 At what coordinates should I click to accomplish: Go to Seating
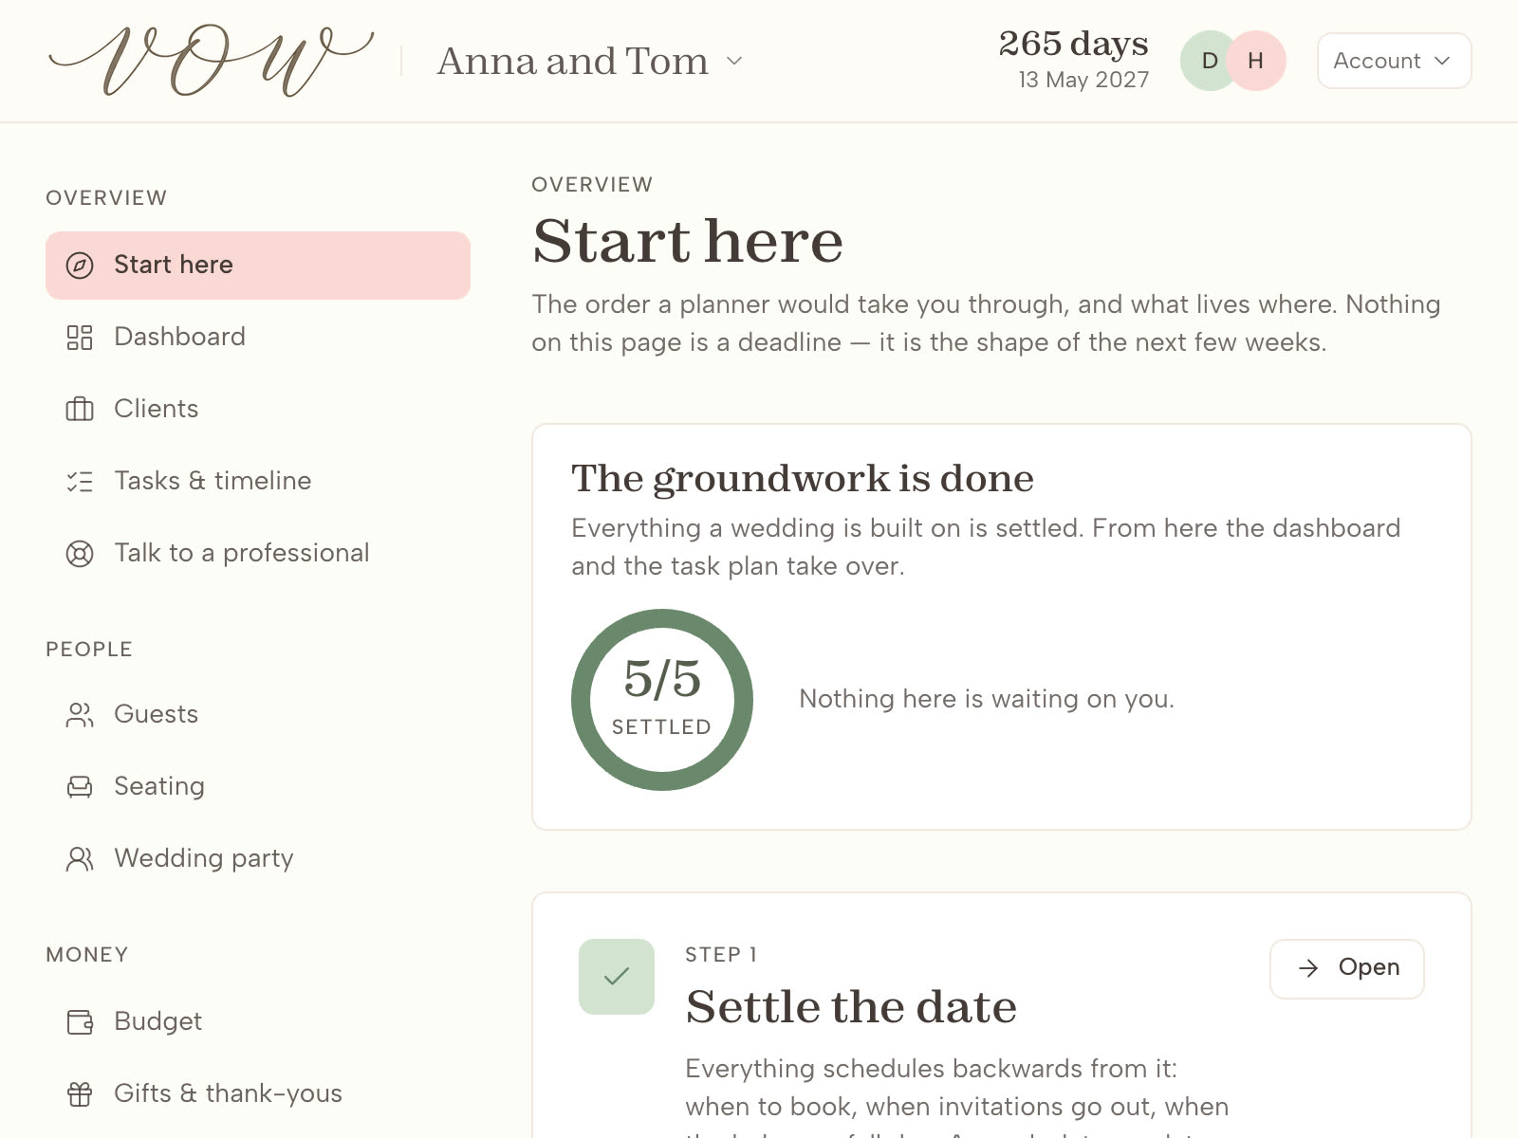click(x=258, y=787)
